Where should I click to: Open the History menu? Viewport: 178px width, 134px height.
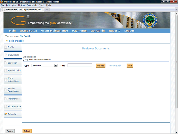[21, 5]
